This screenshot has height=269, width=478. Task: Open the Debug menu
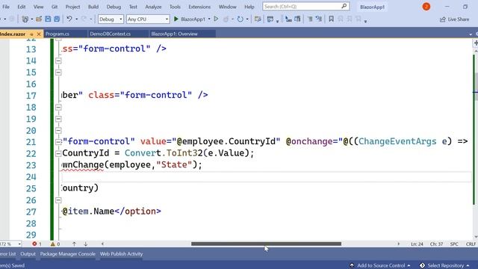point(114,7)
